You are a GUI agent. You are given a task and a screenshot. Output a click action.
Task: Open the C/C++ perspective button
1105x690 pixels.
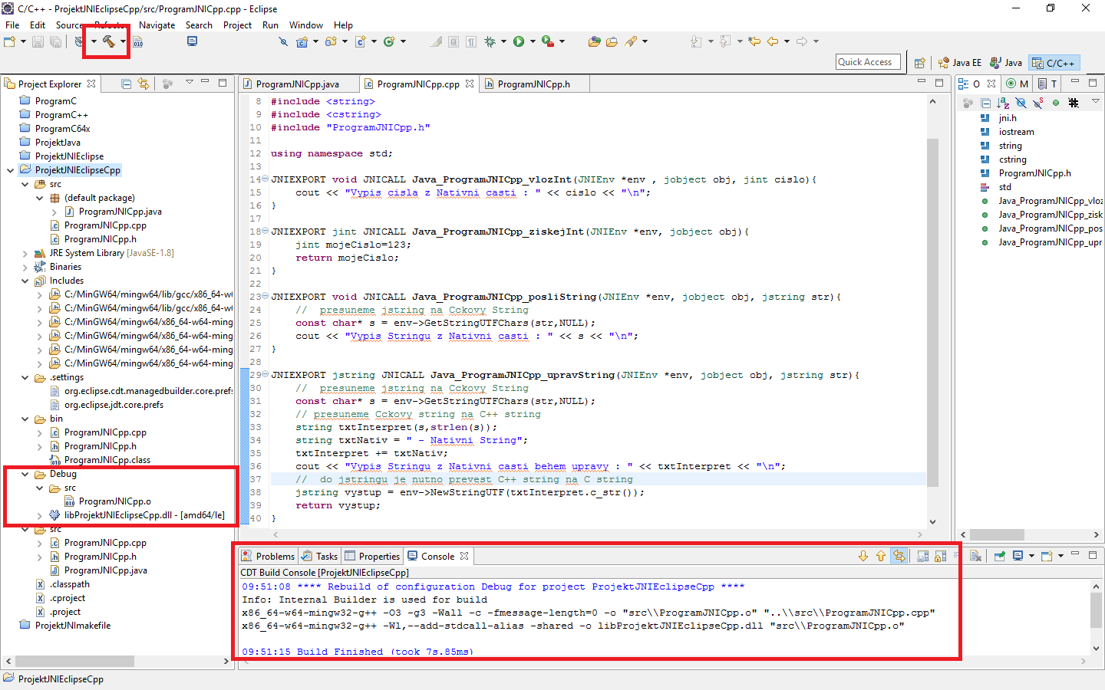click(x=1054, y=62)
